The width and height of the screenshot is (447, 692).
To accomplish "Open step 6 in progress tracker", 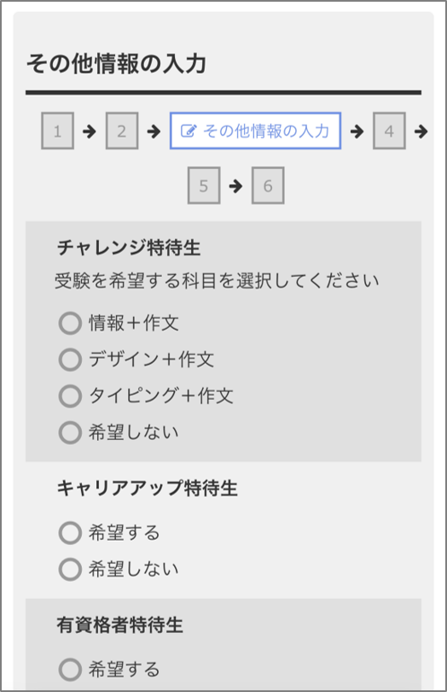I will click(268, 185).
